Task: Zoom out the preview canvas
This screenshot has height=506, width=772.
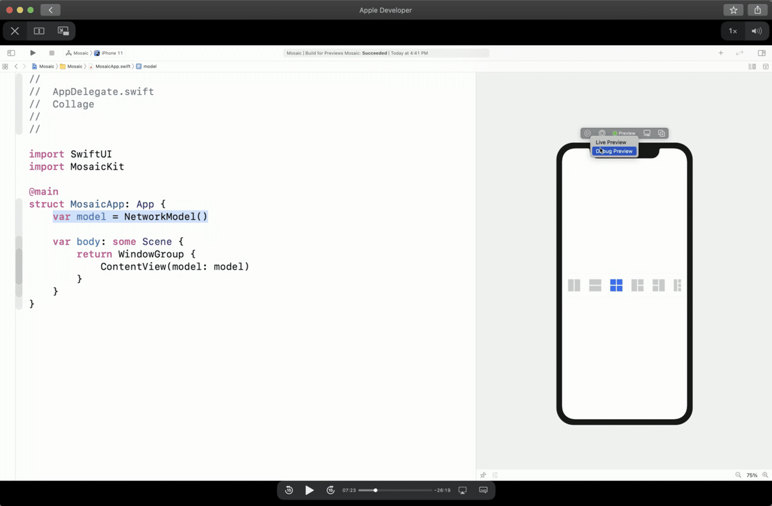Action: click(x=738, y=475)
